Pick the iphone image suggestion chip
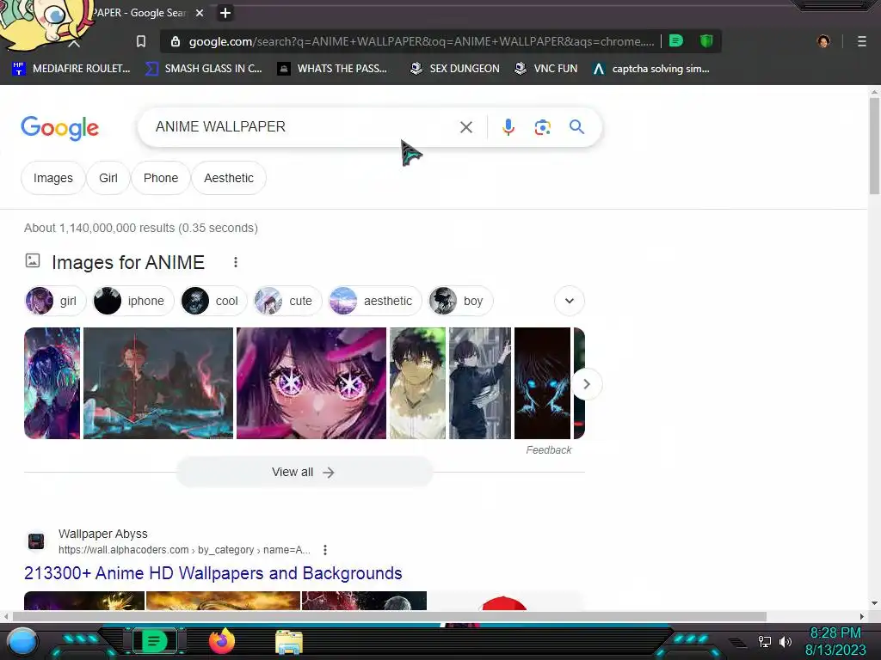881x660 pixels. (x=132, y=301)
